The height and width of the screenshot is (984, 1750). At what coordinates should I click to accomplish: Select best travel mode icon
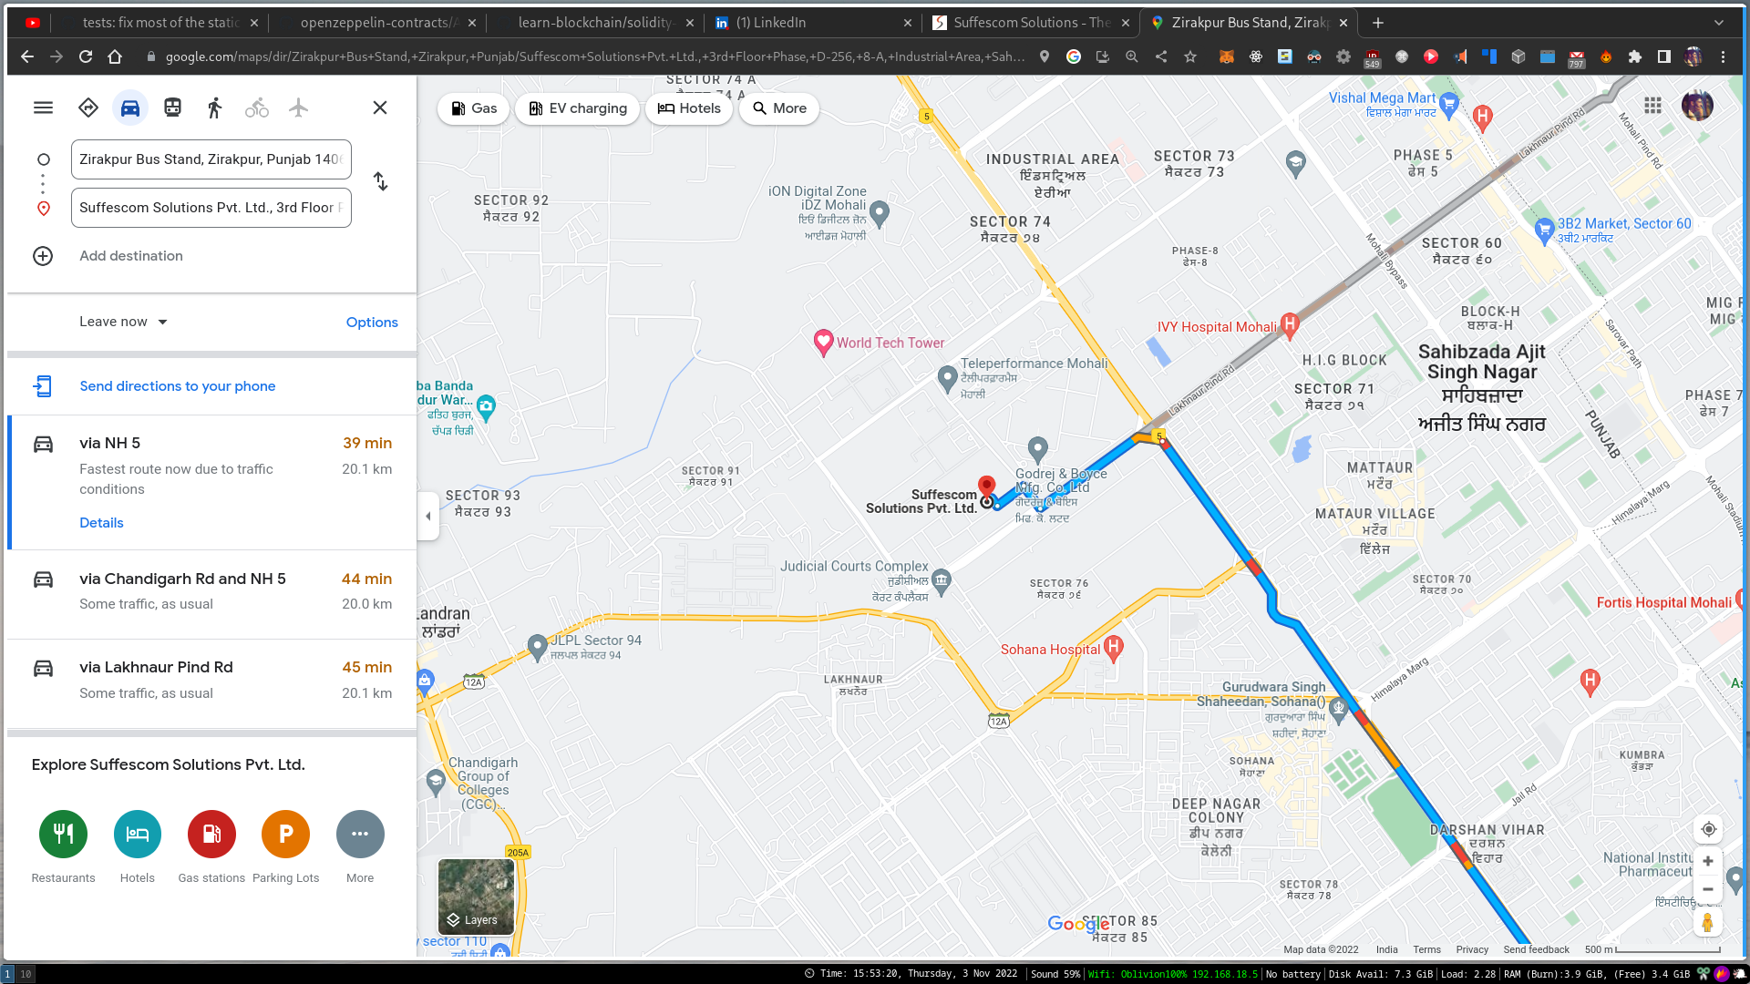(88, 108)
